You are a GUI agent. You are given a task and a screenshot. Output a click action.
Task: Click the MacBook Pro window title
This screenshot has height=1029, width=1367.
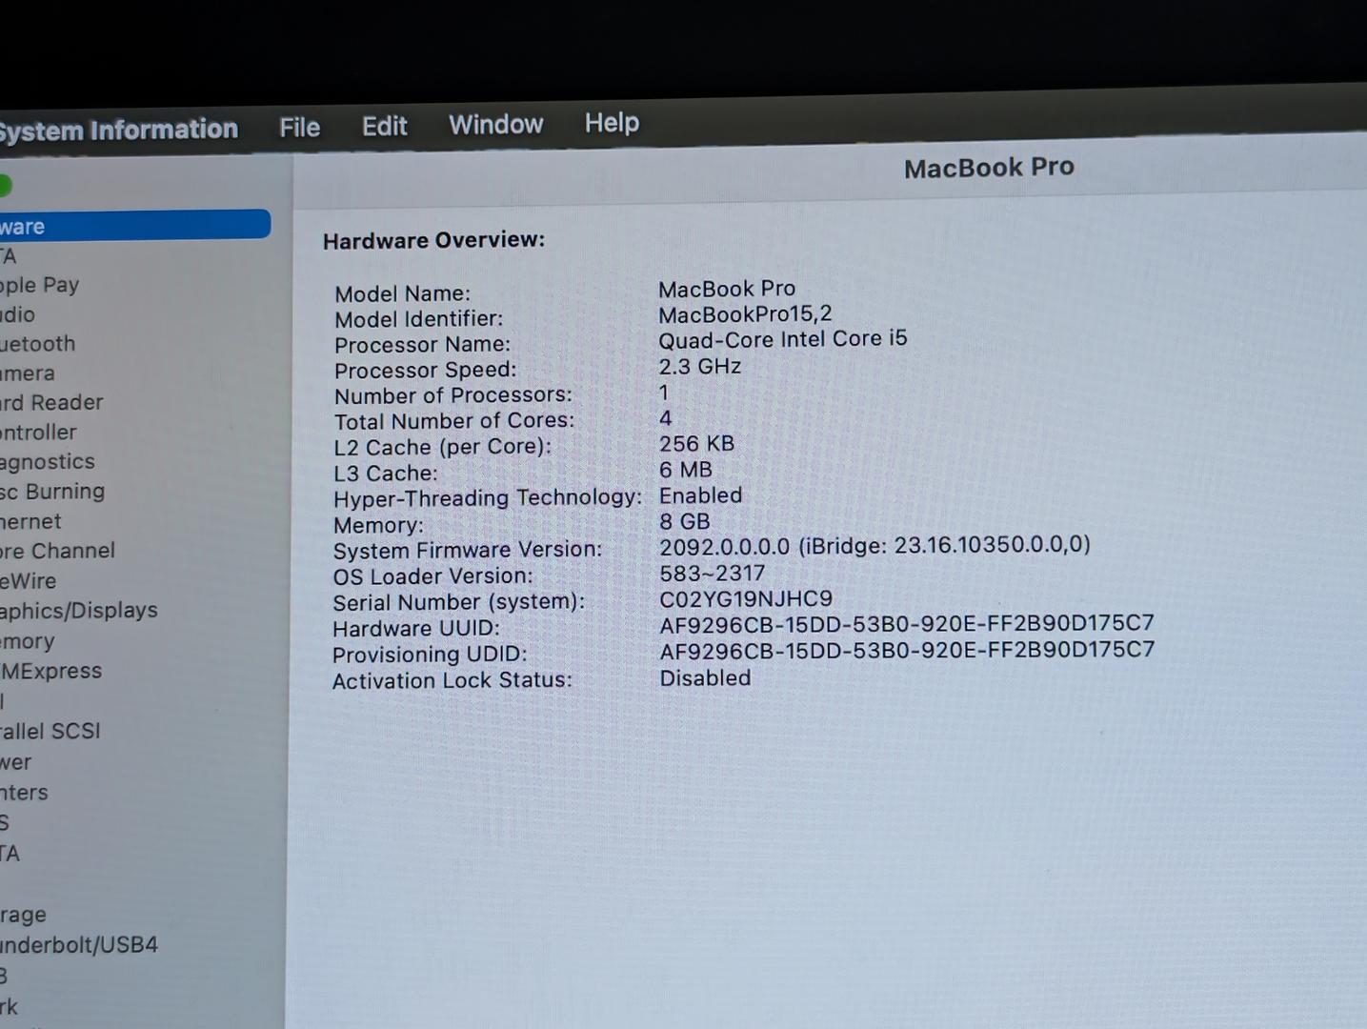[x=989, y=168]
